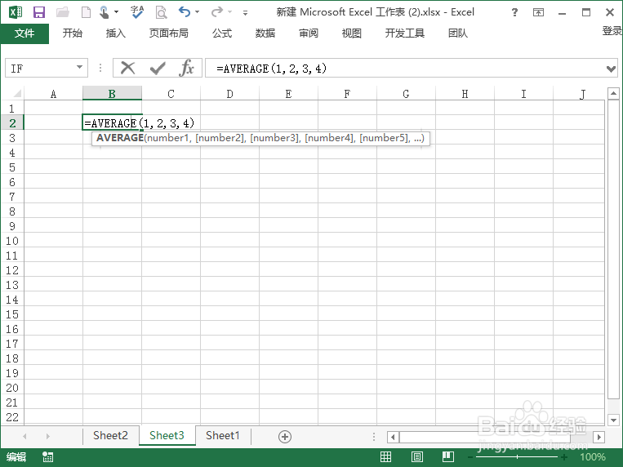Viewport: 623px width, 467px height.
Task: Click macro recording icon in status bar
Action: click(x=47, y=457)
